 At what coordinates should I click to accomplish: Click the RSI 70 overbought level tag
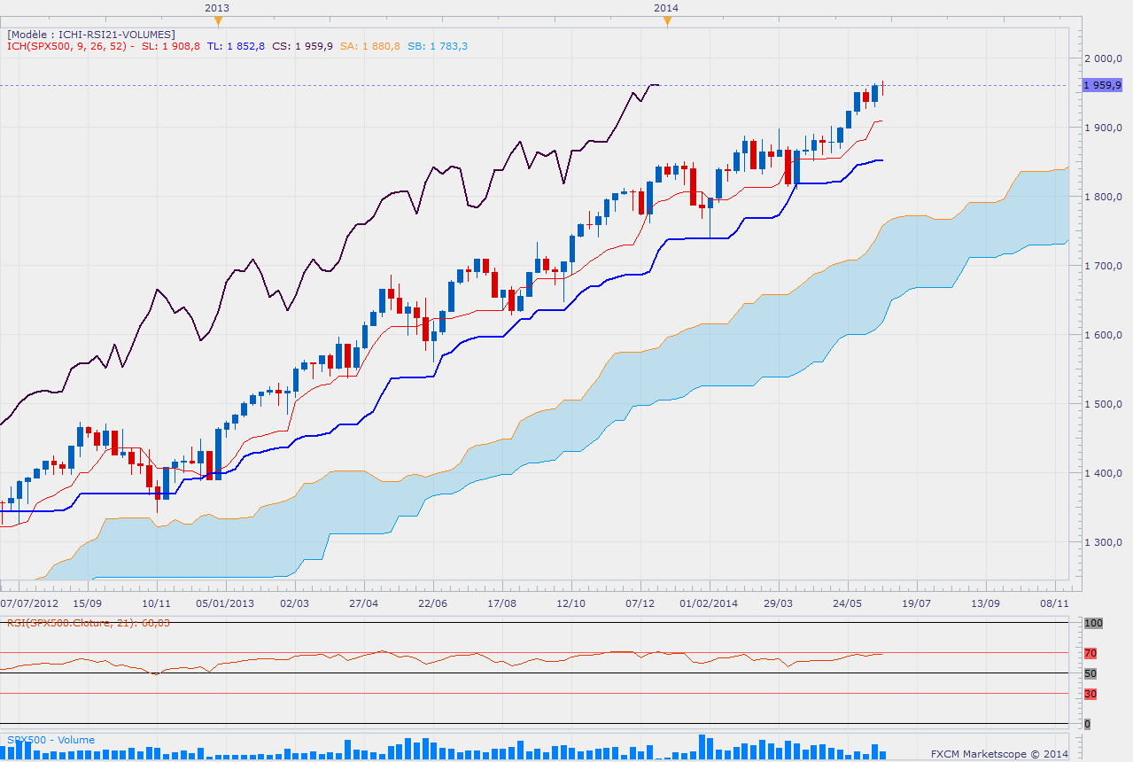click(x=1090, y=654)
